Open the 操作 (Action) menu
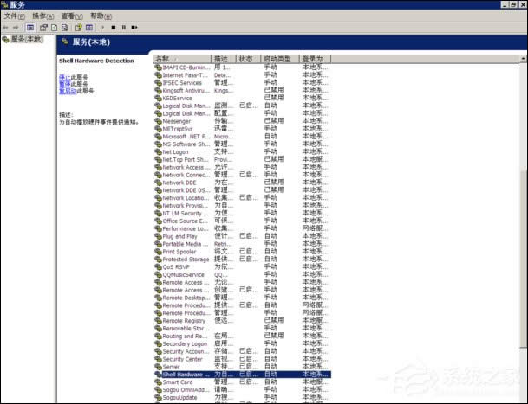 [x=42, y=16]
